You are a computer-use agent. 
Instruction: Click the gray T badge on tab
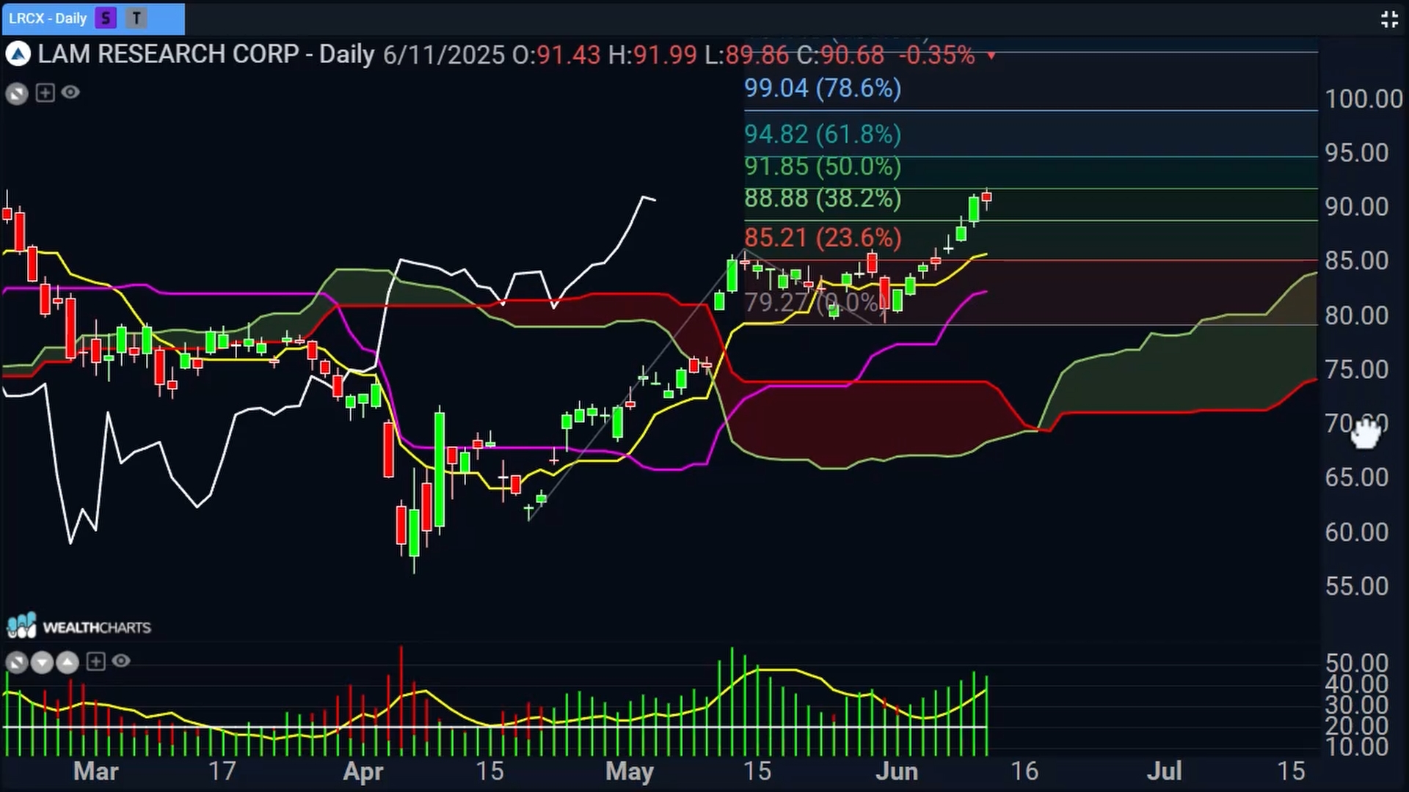136,18
